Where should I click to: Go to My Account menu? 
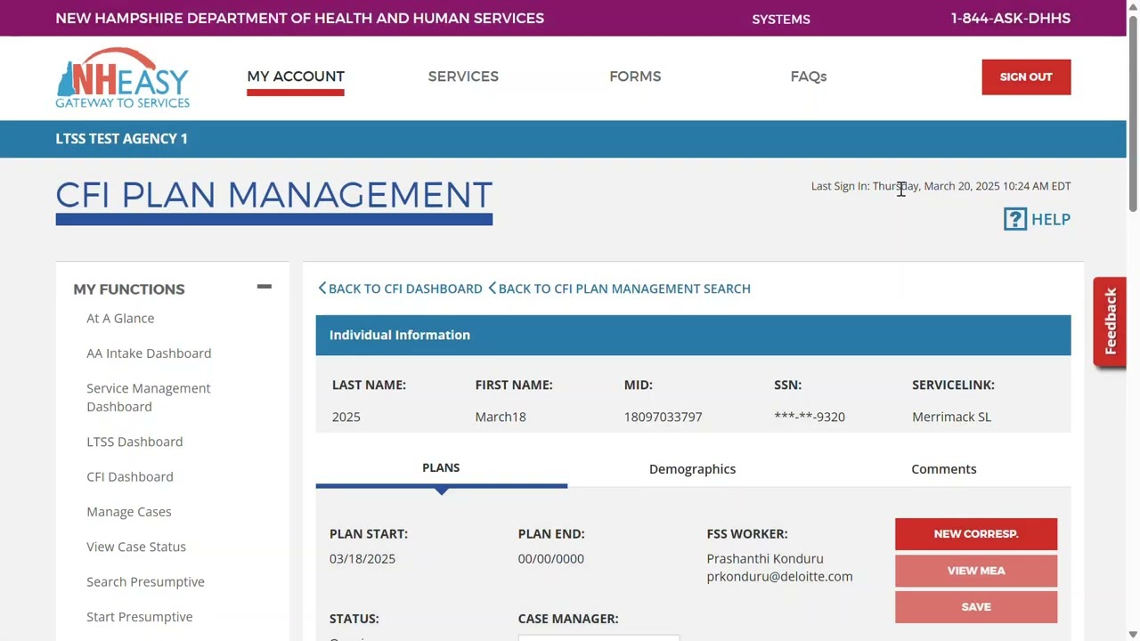296,77
